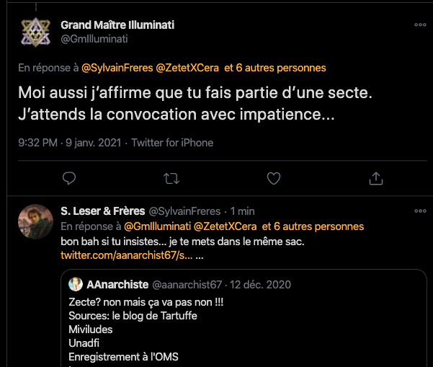Click the Grand Maître Illuminati display name
The image size is (433, 367).
click(x=117, y=25)
